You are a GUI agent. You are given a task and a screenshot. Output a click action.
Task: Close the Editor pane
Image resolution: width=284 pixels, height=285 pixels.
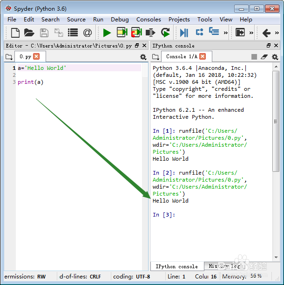[144, 46]
